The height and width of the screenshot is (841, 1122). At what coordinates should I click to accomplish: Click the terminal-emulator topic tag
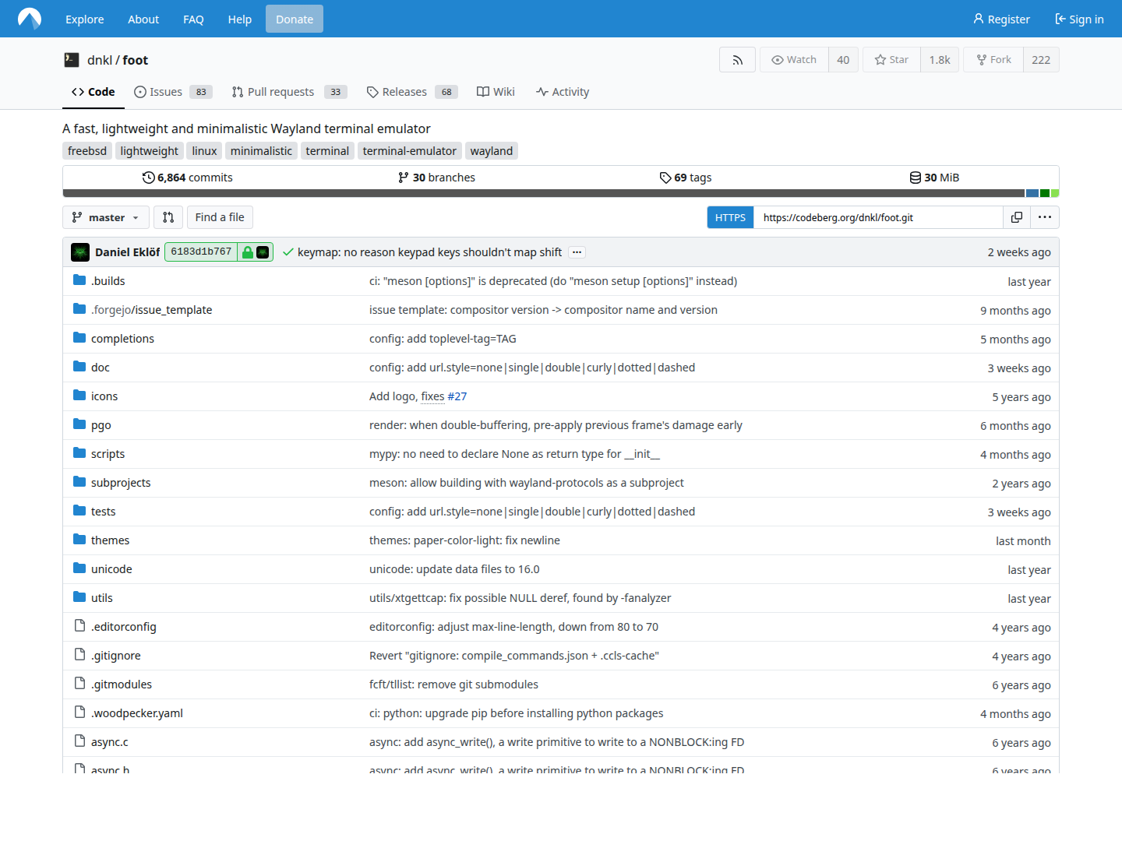point(410,151)
